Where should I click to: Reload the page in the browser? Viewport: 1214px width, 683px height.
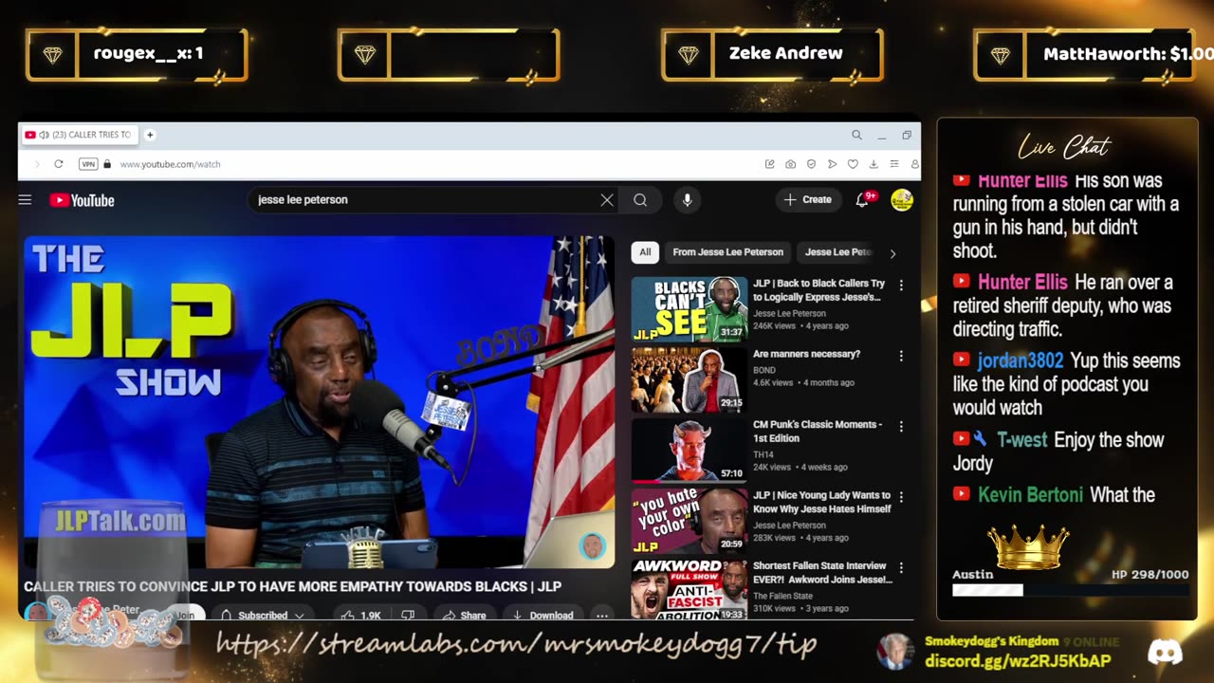click(x=58, y=164)
